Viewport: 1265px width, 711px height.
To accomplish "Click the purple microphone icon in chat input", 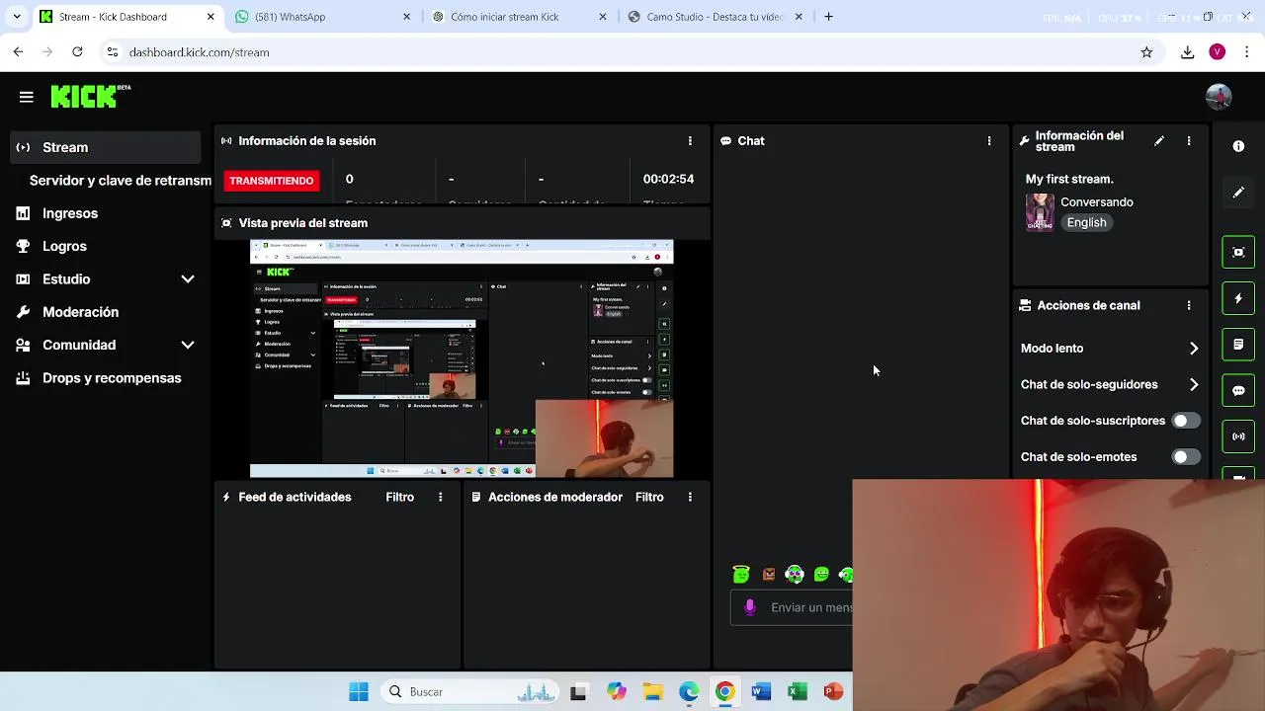I will [750, 607].
